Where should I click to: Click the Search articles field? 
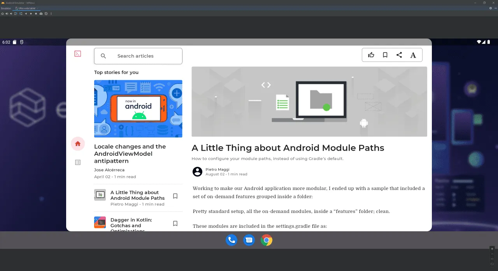click(x=138, y=56)
